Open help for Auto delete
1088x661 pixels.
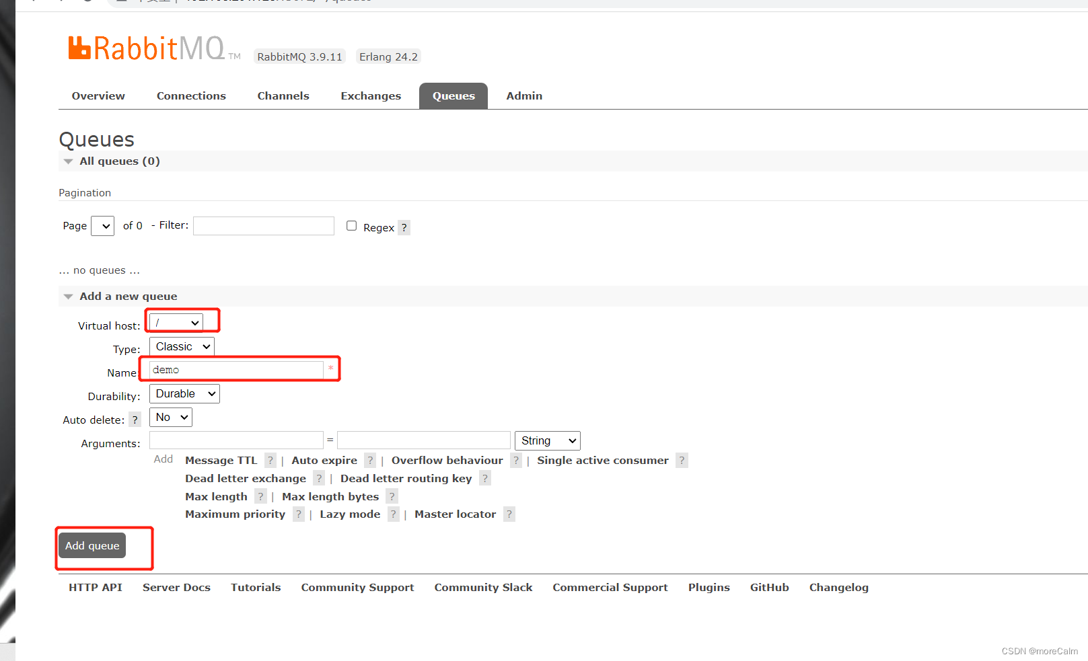coord(135,419)
